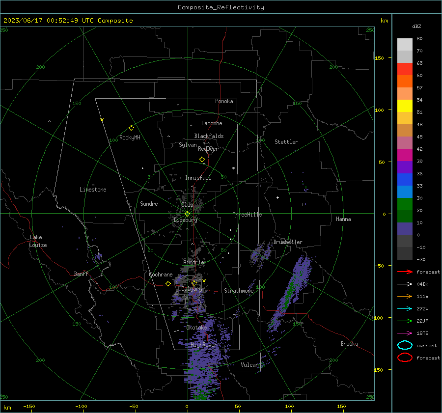This screenshot has height=413, width=442.
Task: Click the Vulcan label on map
Action: [x=249, y=365]
